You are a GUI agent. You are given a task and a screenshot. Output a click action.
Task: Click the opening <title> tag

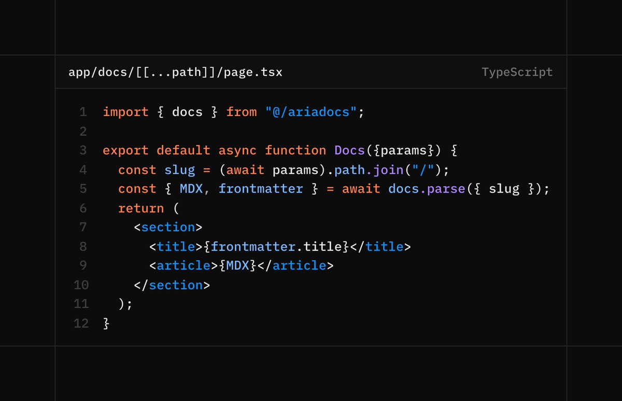[176, 247]
